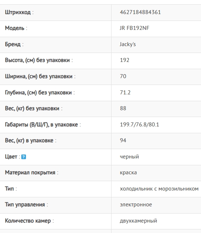Click the control type value электронное
Screen dimensions: 201x233
tap(136, 205)
